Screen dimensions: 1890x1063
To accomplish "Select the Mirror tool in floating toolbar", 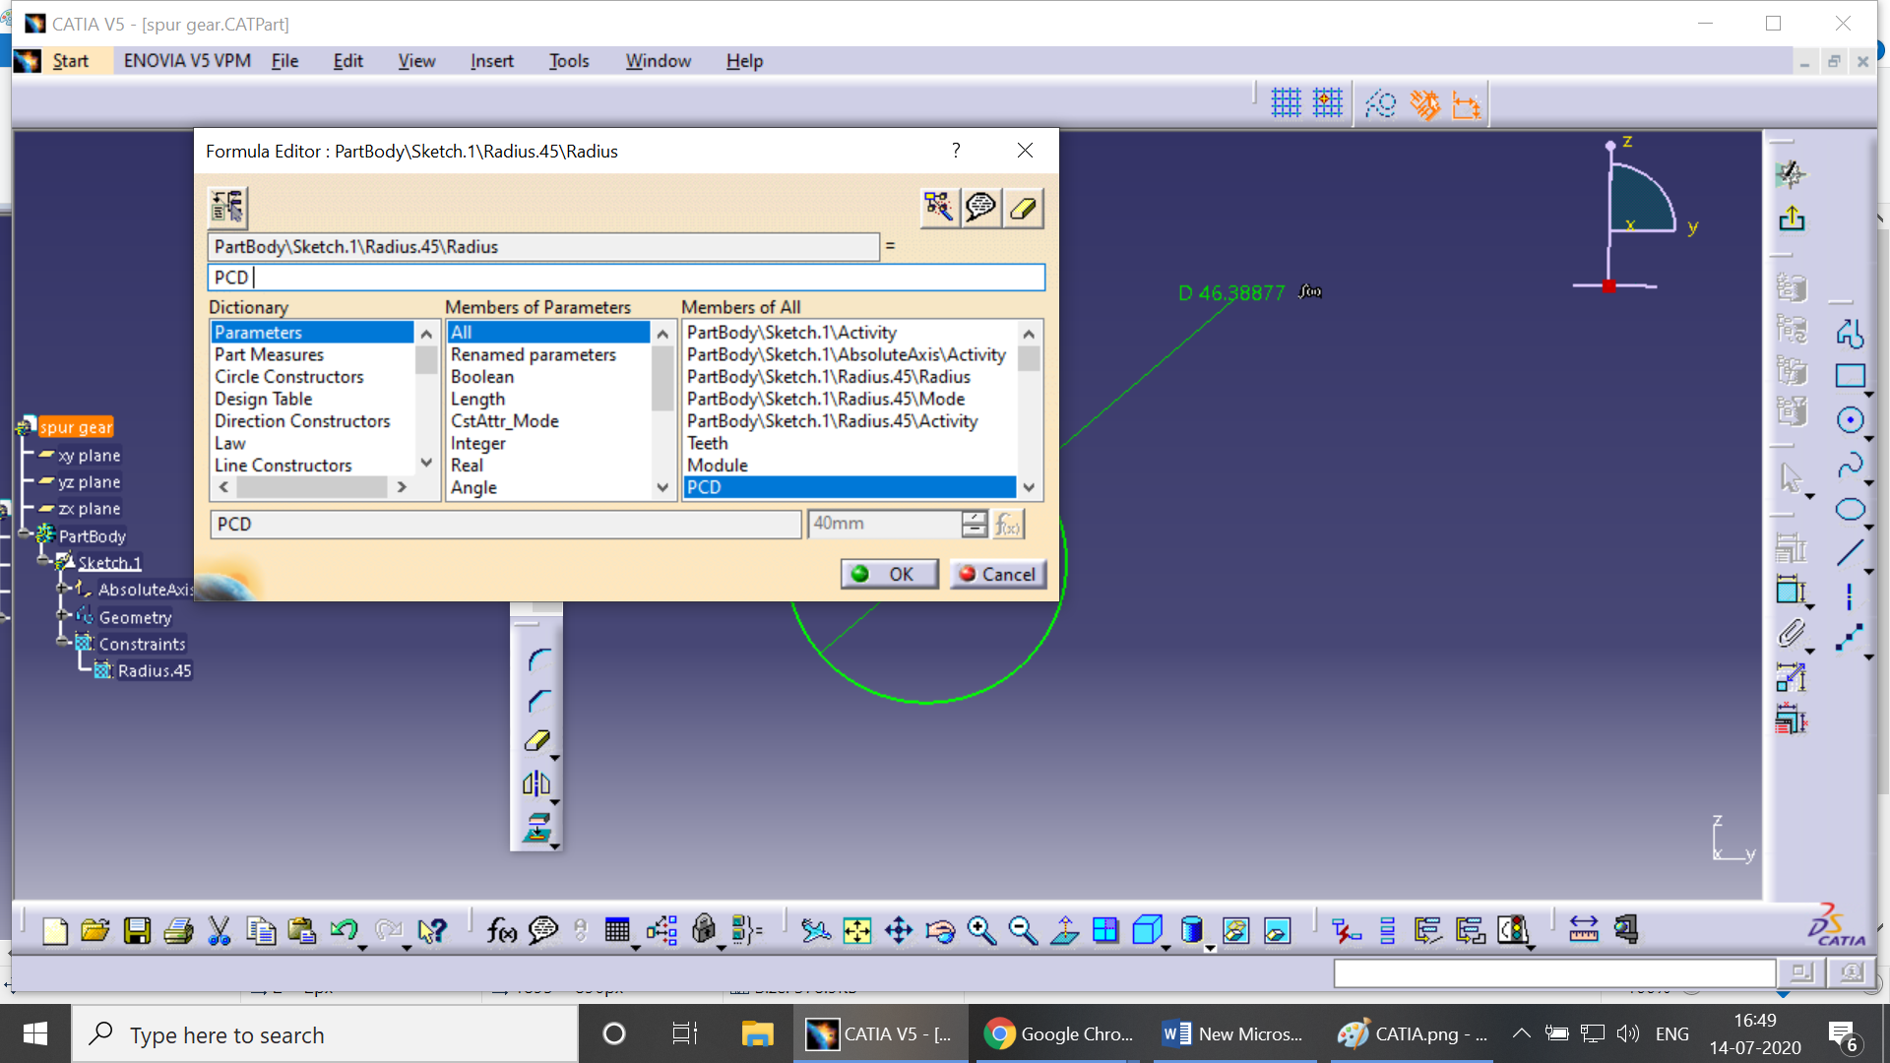I will click(x=536, y=784).
